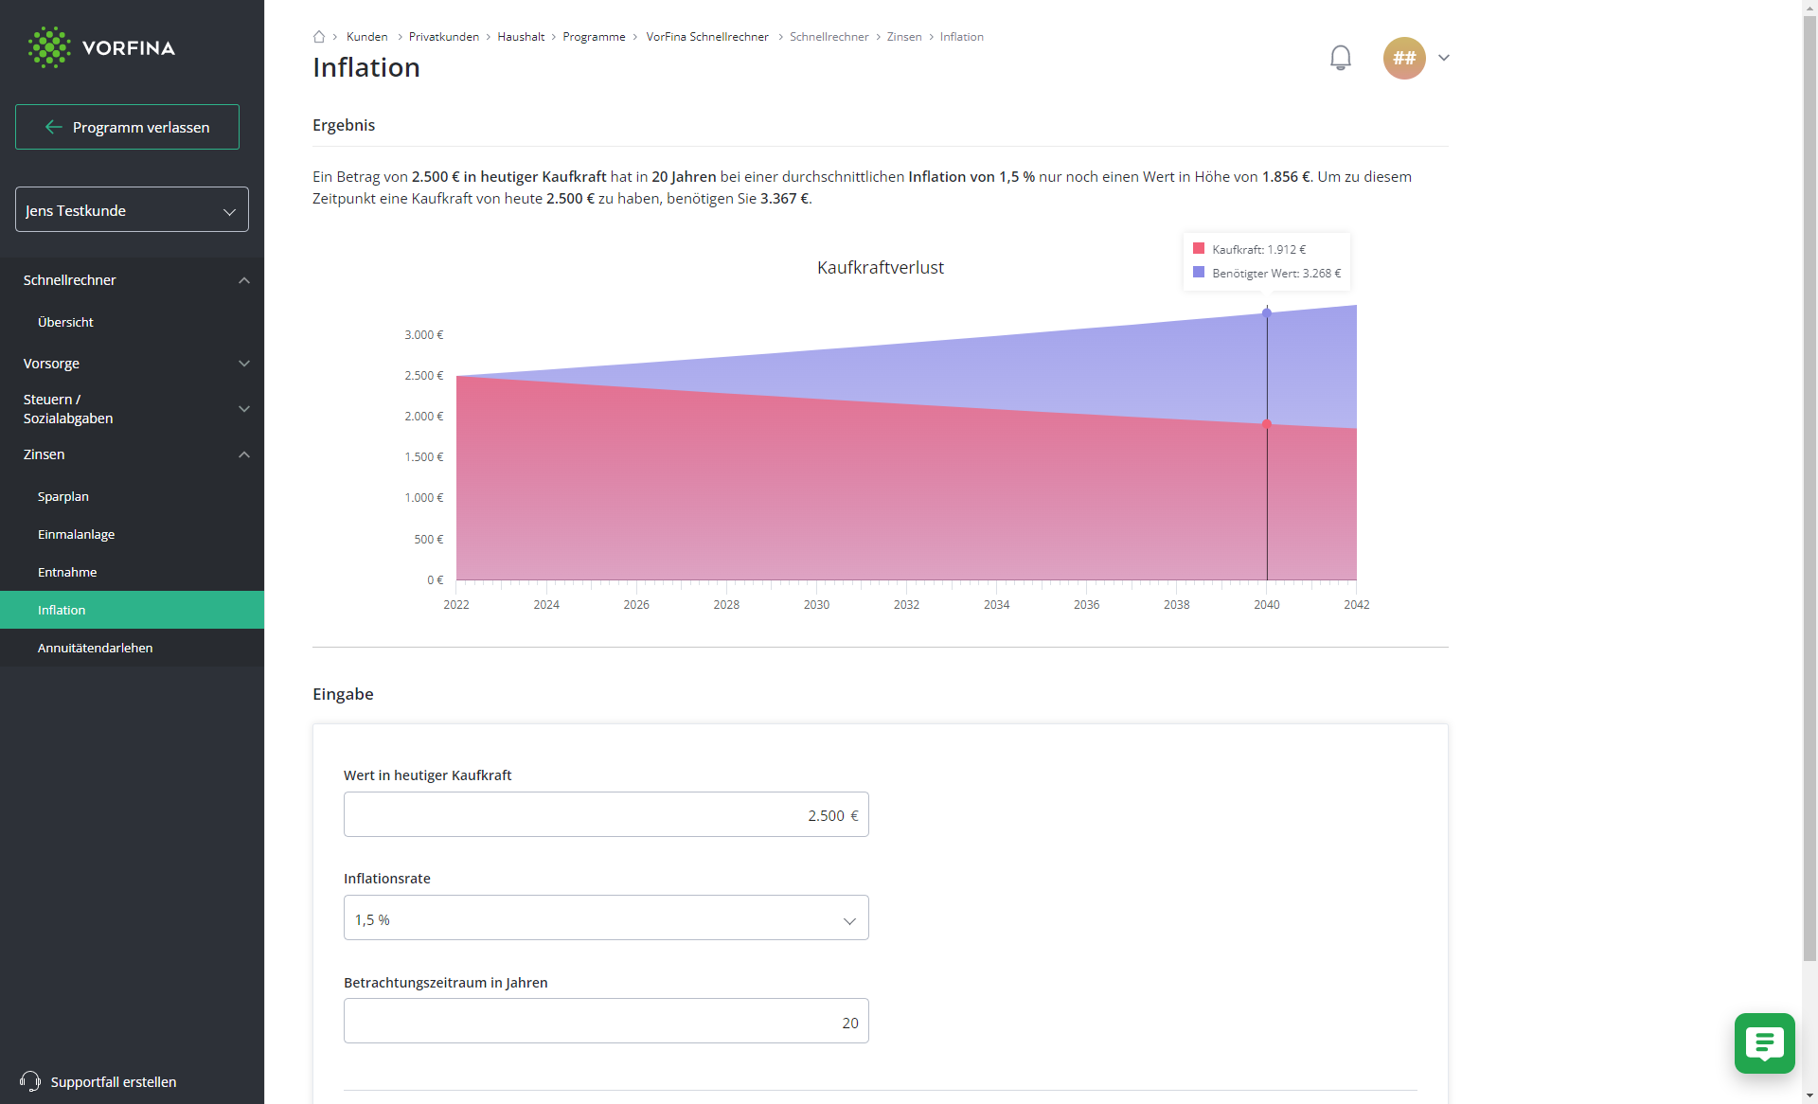Screen dimensions: 1818x1104
Task: Open VorFina Schnellrechner breadcrumb link
Action: click(x=707, y=37)
